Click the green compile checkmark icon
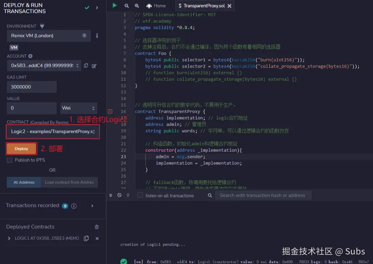Image resolution: width=373 pixels, height=264 pixels. click(87, 7)
